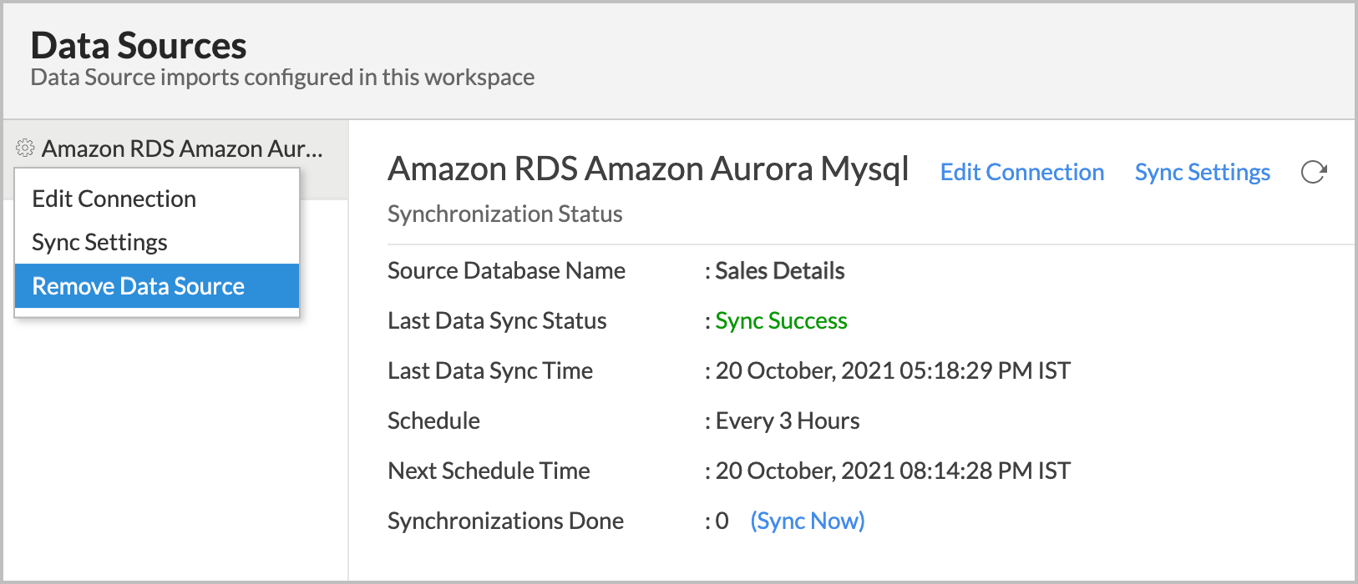Select Remove Data Source menu option
Image resolution: width=1358 pixels, height=584 pixels.
[139, 286]
